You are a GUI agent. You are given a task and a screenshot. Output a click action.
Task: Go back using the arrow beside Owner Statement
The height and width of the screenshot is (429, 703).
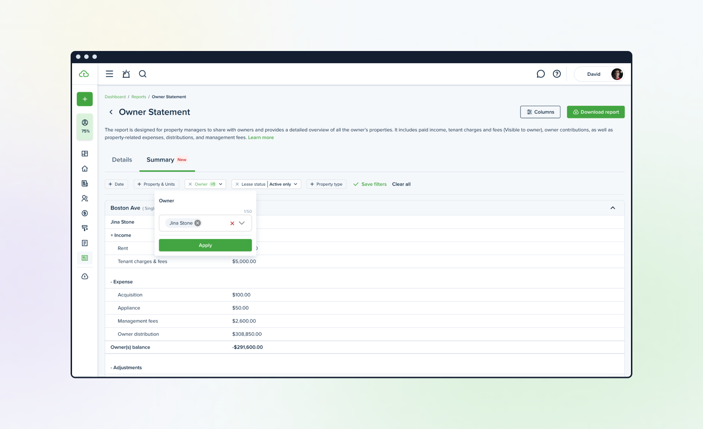click(111, 112)
